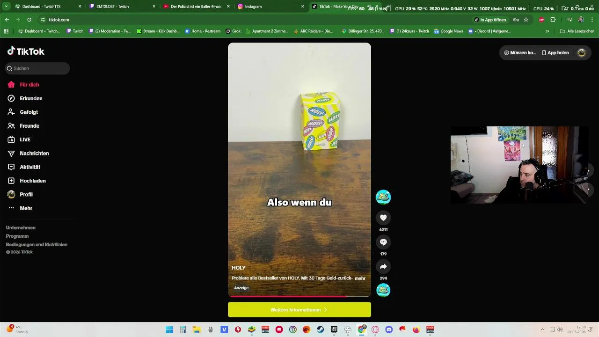Click the tiktok.com address bar
The image size is (599, 337).
253,20
